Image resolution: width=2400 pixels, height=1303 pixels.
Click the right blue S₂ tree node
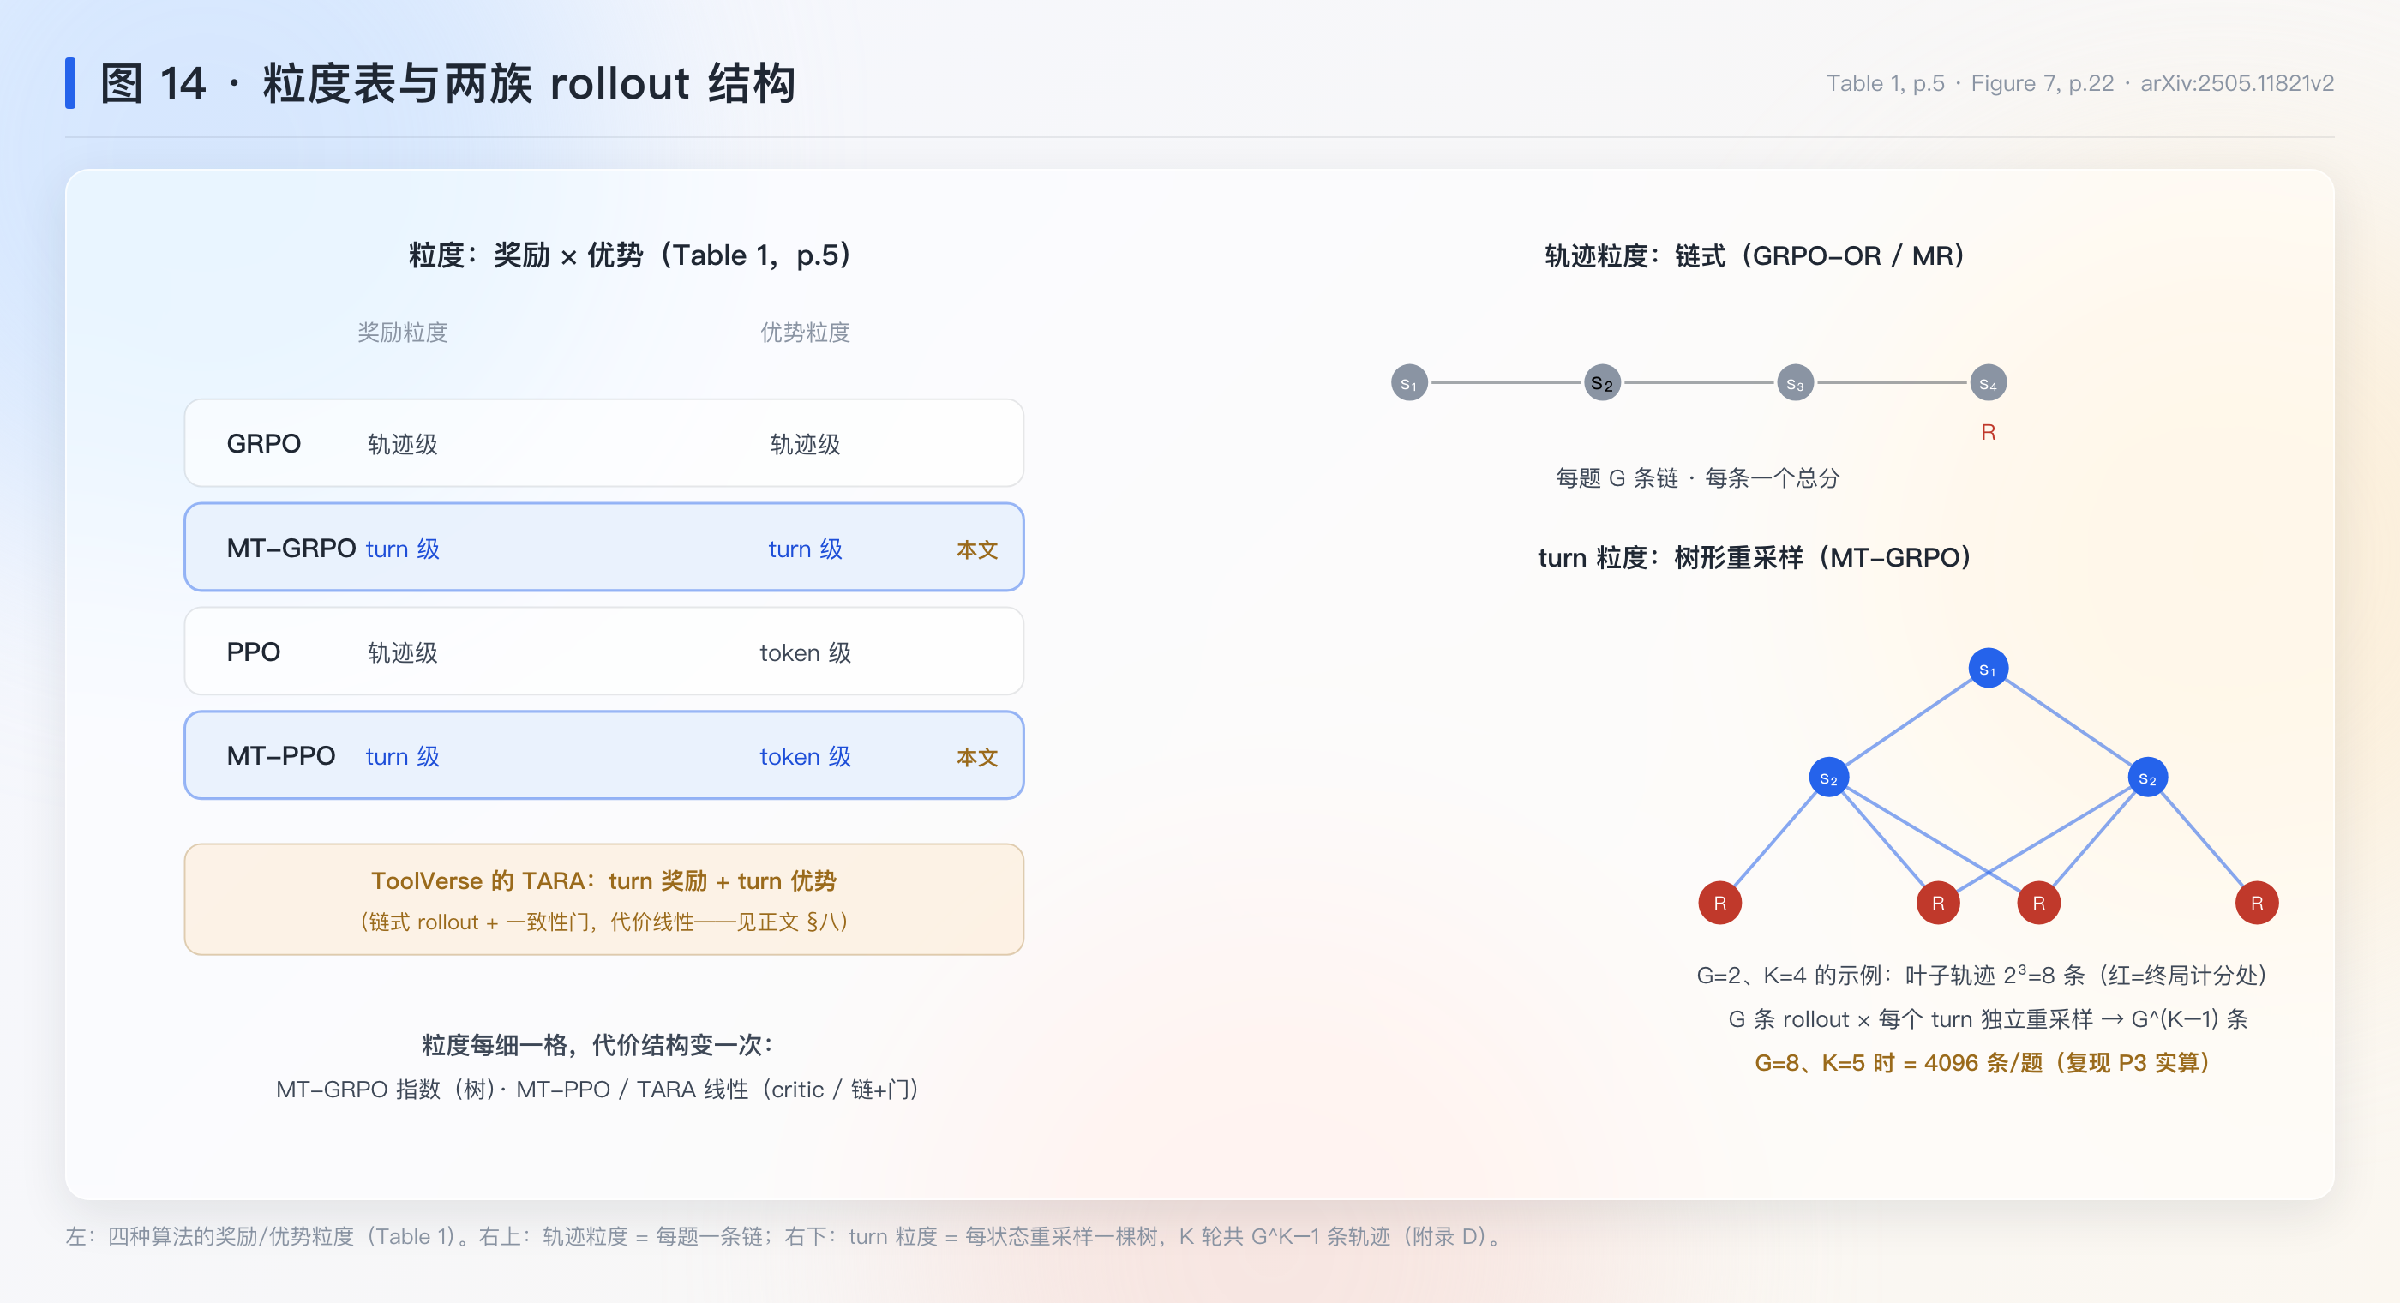point(2146,778)
